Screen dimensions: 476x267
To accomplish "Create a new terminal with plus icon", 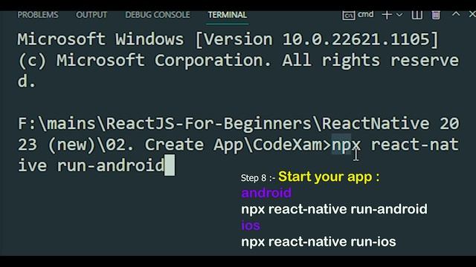I will [387, 15].
